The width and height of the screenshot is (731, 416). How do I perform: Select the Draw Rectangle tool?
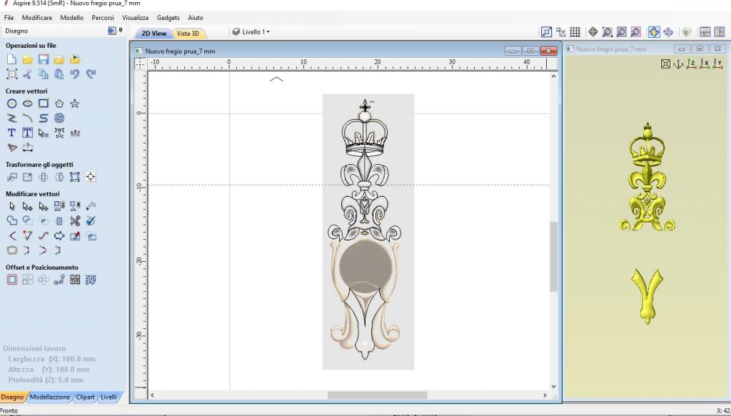[x=43, y=103]
